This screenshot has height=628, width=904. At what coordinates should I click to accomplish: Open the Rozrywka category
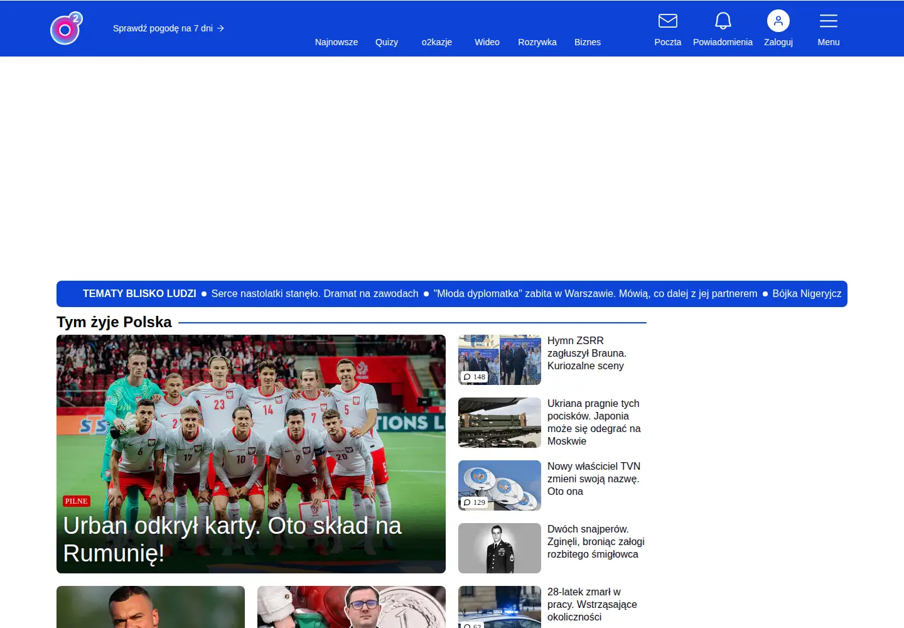(537, 42)
